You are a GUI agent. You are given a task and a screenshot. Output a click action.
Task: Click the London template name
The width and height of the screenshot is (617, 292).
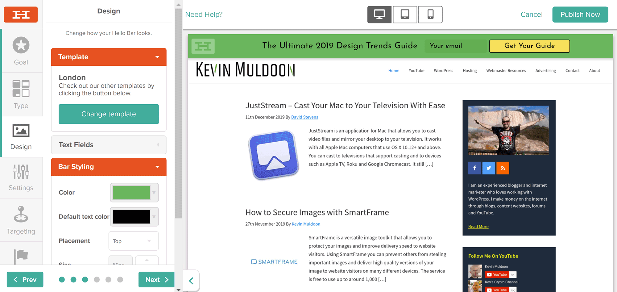tap(72, 77)
